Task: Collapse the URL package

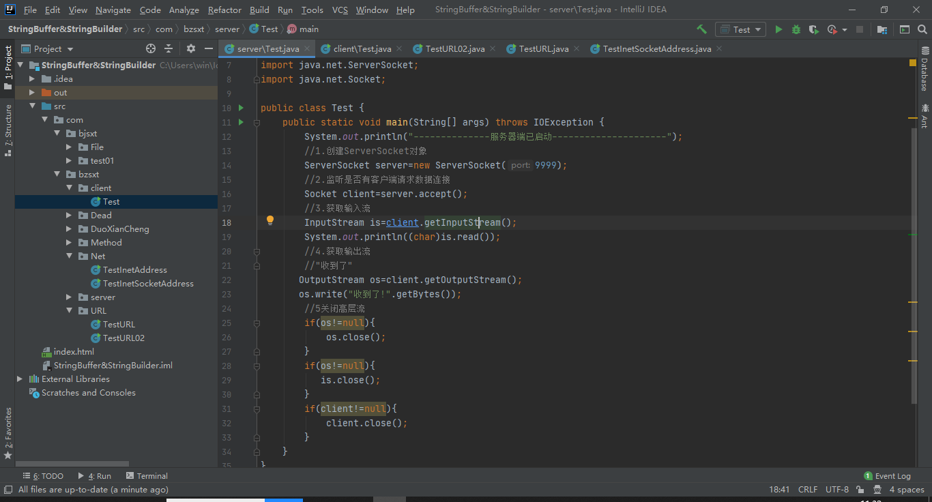Action: point(69,311)
